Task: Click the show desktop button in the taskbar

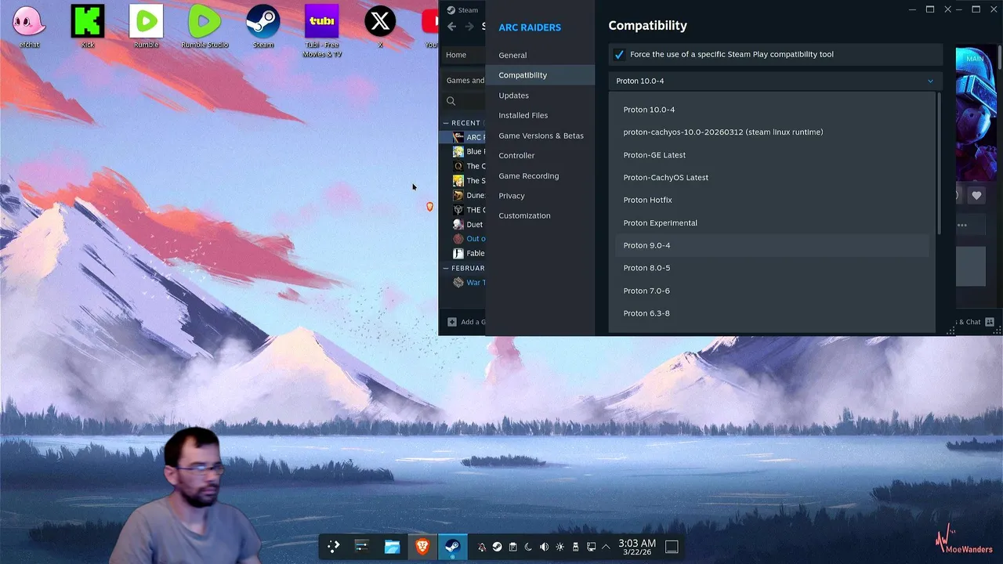Action: click(x=672, y=547)
